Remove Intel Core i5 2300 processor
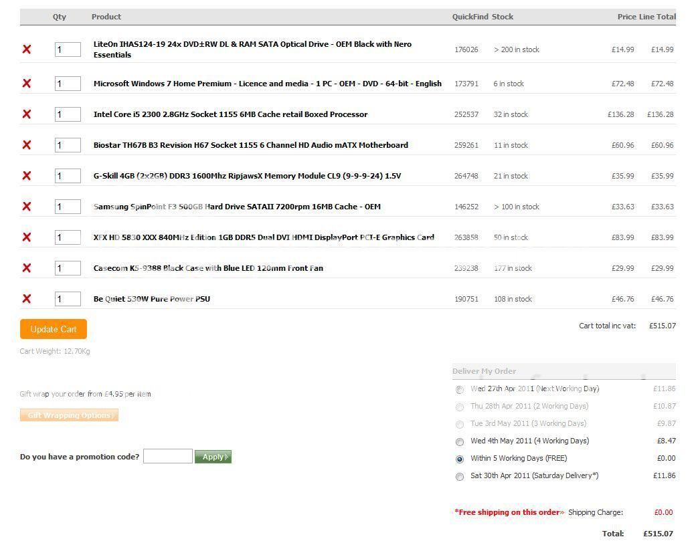Screen dimensions: 690x543 coord(27,114)
